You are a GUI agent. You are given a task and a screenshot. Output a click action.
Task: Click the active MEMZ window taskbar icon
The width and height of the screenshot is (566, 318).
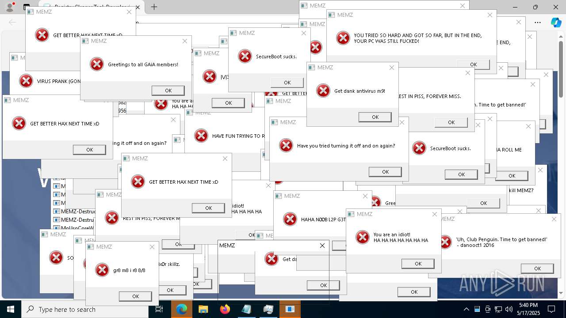[290, 309]
